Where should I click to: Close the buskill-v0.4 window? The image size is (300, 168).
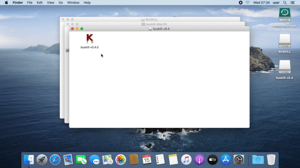[x=72, y=29]
